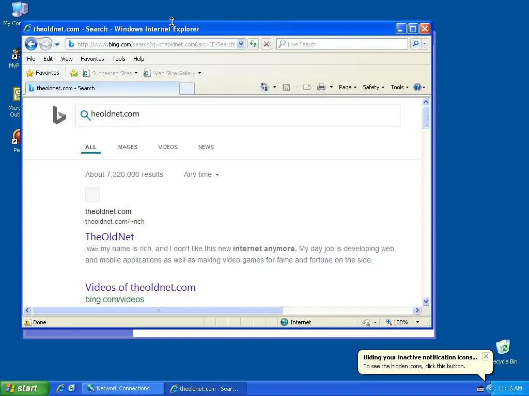
Task: Click theoldnet.com/~rich URL text
Action: click(115, 221)
